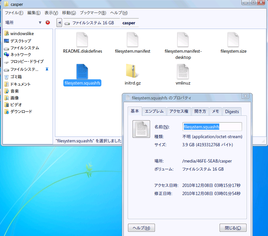This screenshot has height=236, width=268.
Task: Click the file icon button in Properties dialog
Action: click(141, 129)
